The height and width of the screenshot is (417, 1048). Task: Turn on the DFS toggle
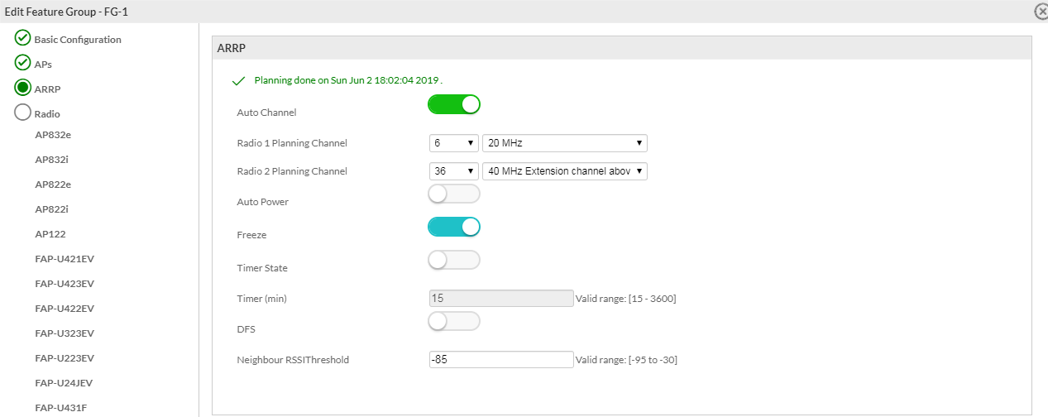453,321
